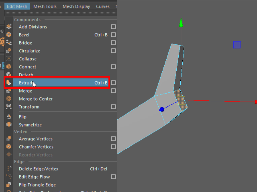Open the Extrude option box
Screen dimensions: 257x192
(113, 83)
